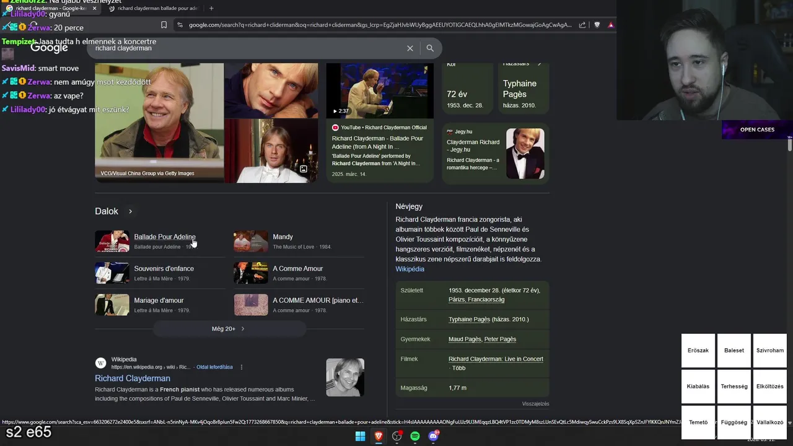The height and width of the screenshot is (446, 793).
Task: Close the richard clayderman Google tab
Action: point(95,8)
